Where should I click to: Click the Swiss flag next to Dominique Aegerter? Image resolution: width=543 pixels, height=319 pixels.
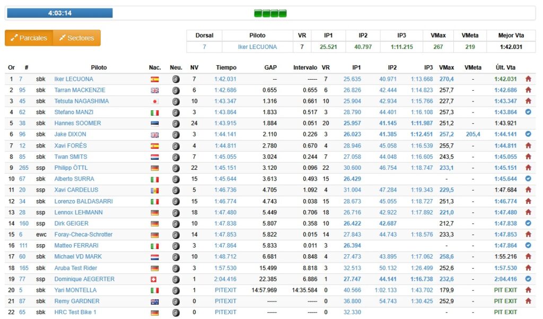[x=155, y=279]
